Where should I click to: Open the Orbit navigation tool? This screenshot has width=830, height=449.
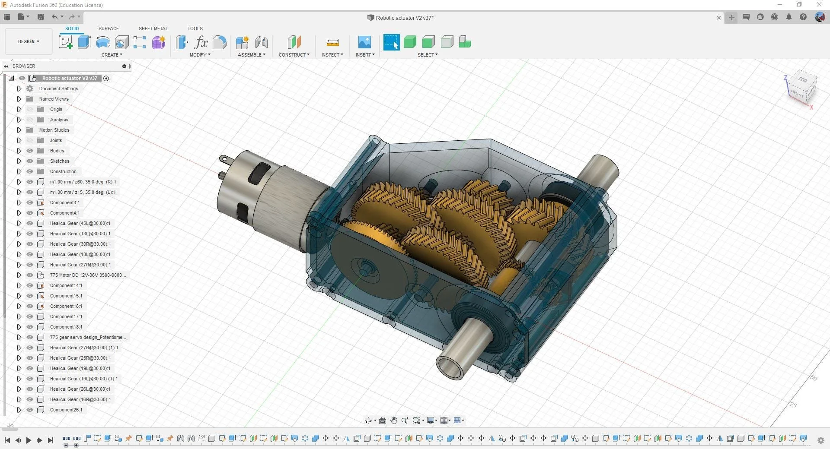click(x=368, y=421)
